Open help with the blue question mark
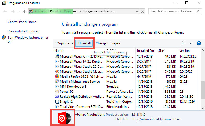 (x=199, y=43)
